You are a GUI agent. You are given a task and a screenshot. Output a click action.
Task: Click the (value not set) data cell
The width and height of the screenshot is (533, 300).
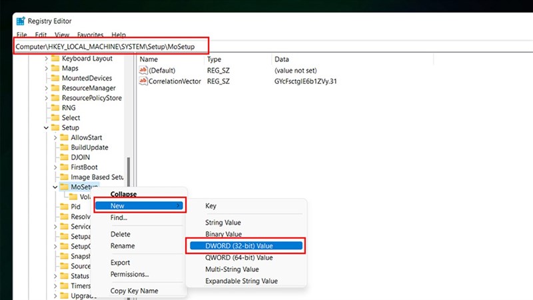coord(295,70)
